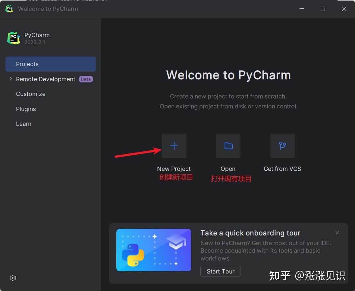Open the Learn section
This screenshot has height=291, width=355.
24,124
